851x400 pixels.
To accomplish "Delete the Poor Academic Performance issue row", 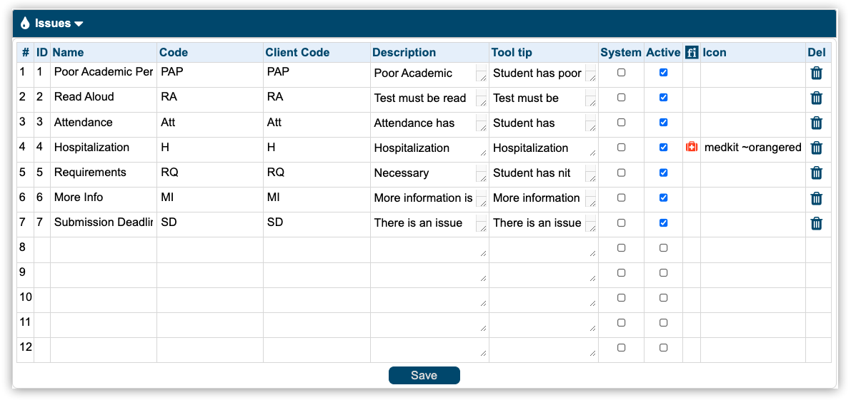I will pos(816,73).
